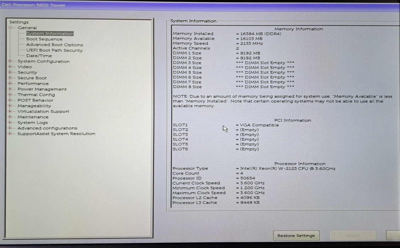The width and height of the screenshot is (400, 248).
Task: Click the DIMM 8 Size empty slot row
Action: point(233,87)
